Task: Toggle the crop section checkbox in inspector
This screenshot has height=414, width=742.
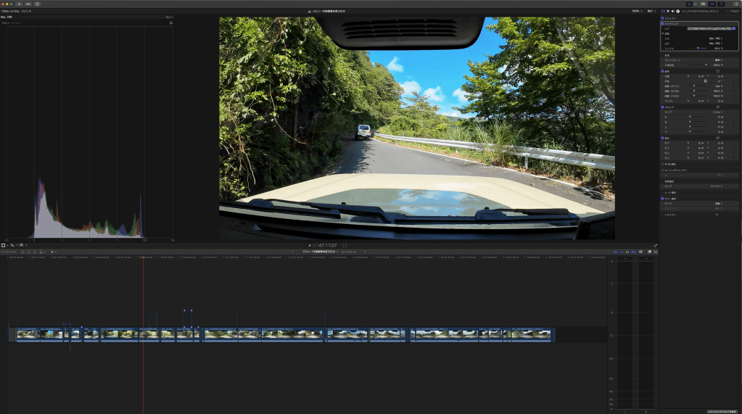Action: click(x=663, y=107)
